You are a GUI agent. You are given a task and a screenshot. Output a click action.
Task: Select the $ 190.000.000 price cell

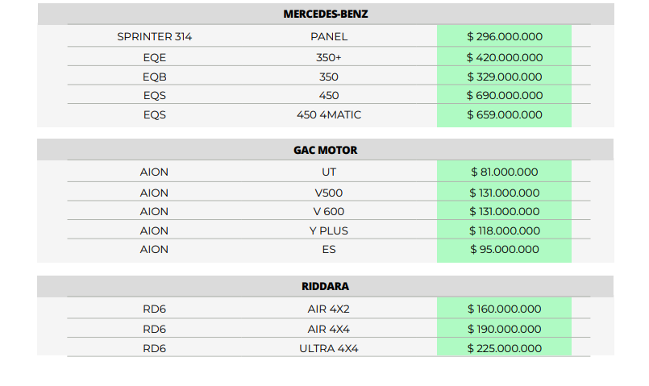click(x=505, y=329)
